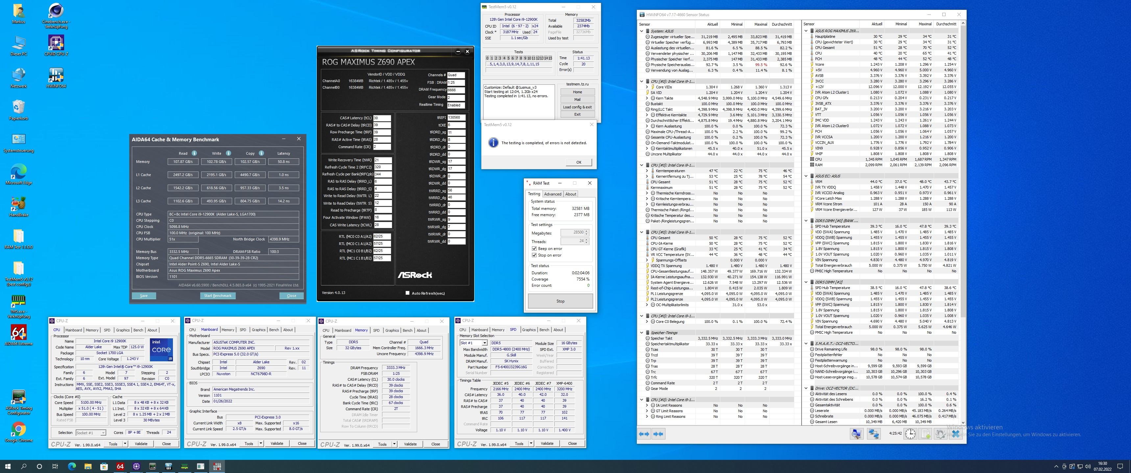The image size is (1131, 473).
Task: Toggle Beep on error in RAM Test
Action: 534,248
